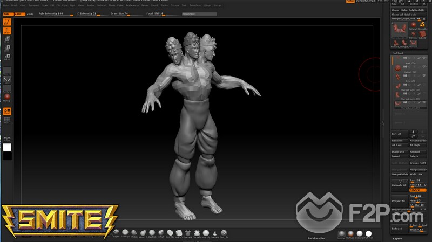Choose the Move transform tool
This screenshot has width=432, height=242.
coord(7,39)
